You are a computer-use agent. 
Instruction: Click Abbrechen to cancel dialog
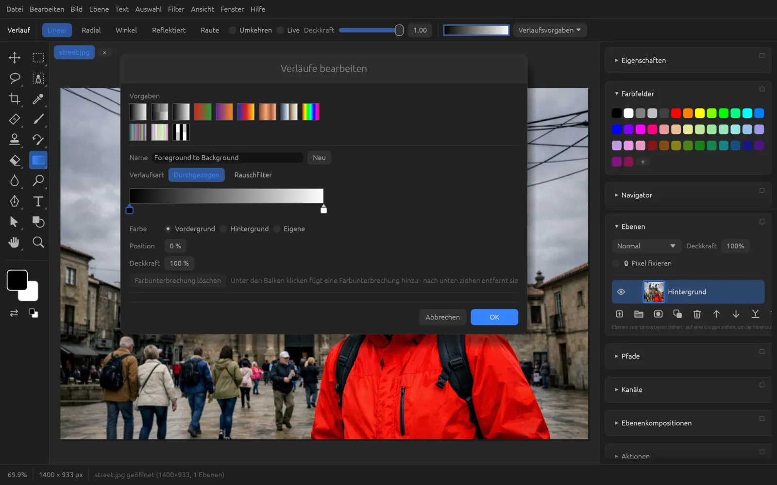(x=442, y=317)
